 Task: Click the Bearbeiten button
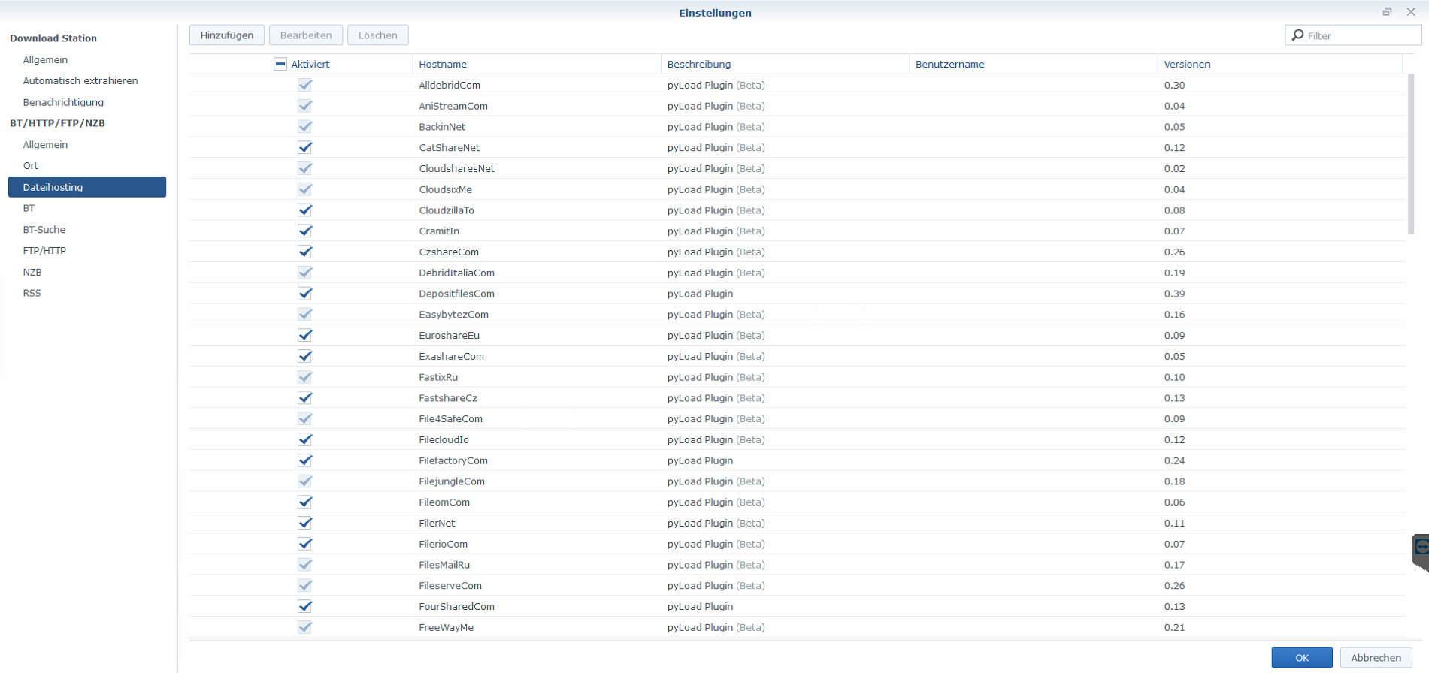(306, 35)
